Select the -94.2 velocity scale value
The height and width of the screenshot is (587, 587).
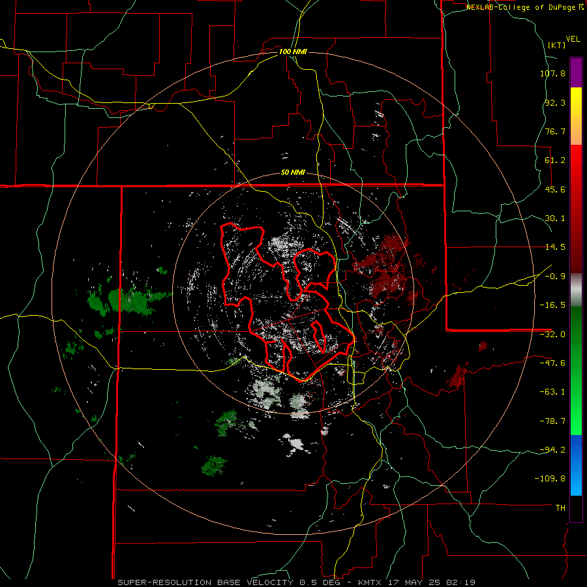click(x=552, y=449)
